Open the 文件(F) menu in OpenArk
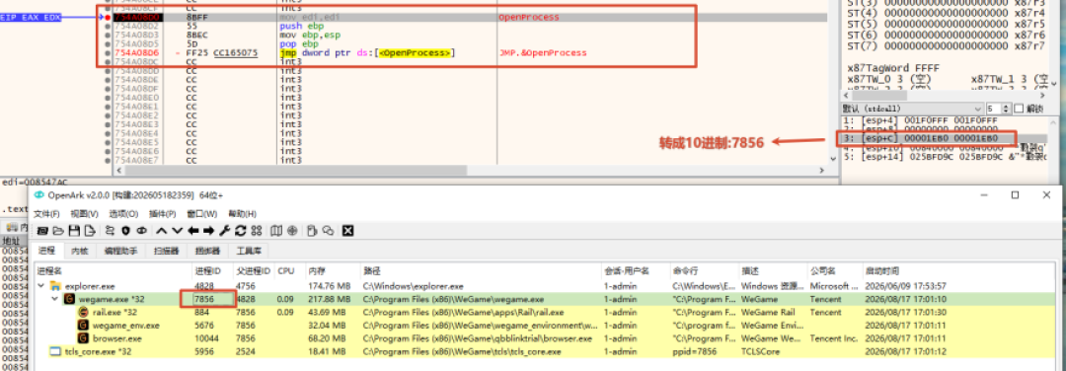 click(x=47, y=214)
